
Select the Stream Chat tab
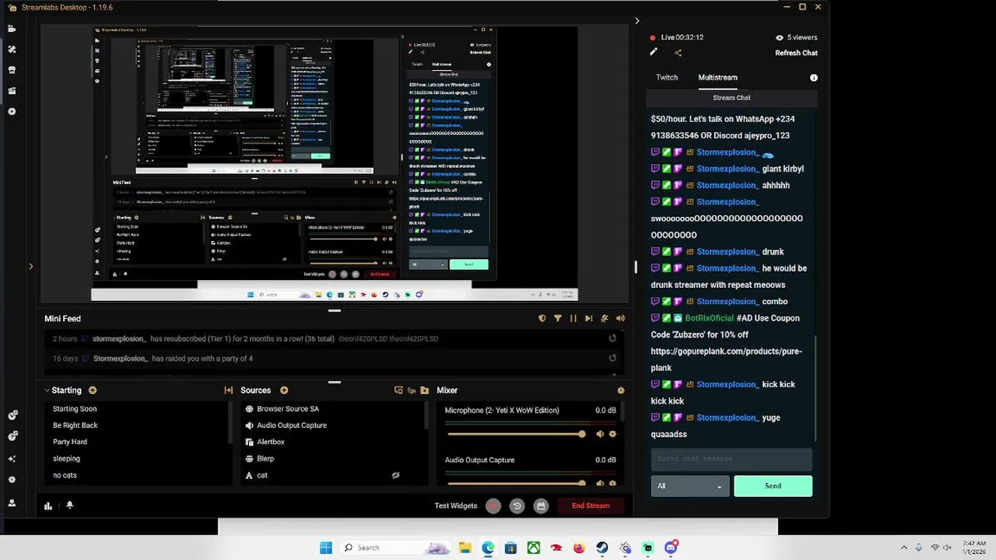(x=731, y=98)
